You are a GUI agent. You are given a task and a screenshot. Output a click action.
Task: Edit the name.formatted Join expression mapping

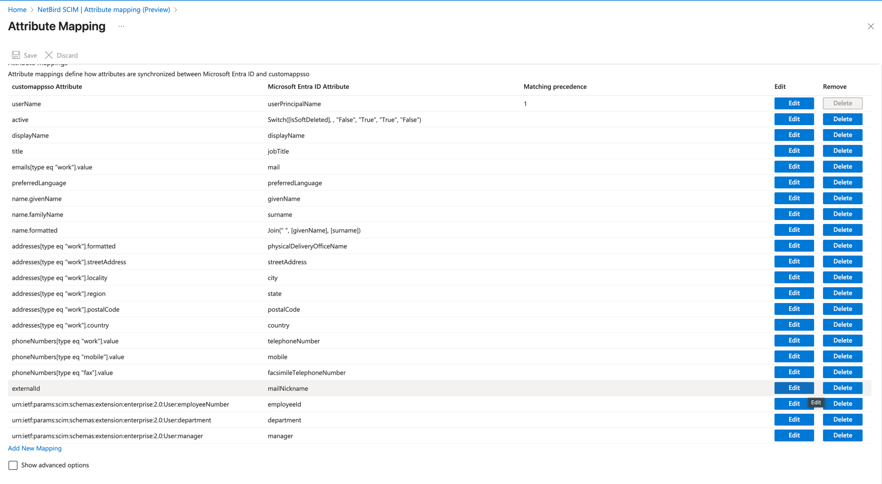(794, 229)
